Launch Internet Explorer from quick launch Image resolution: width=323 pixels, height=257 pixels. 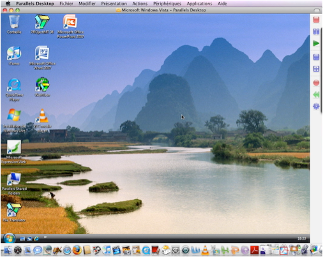pos(36,239)
